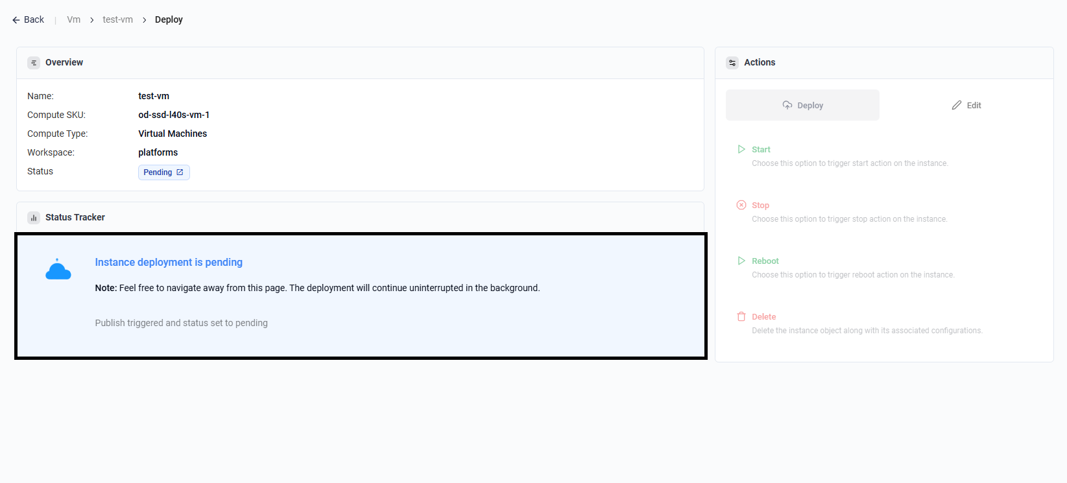The image size is (1067, 483).
Task: Click the Start option description text
Action: (850, 163)
